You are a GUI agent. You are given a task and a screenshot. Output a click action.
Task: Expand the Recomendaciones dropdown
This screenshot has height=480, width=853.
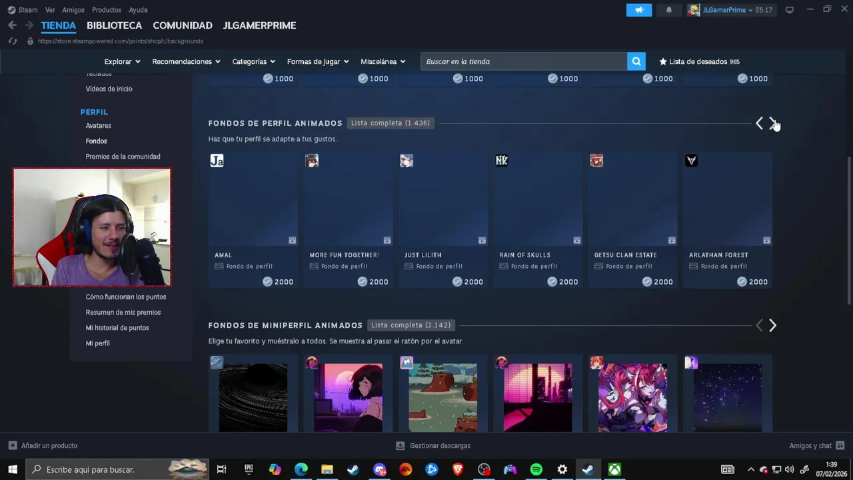[186, 61]
